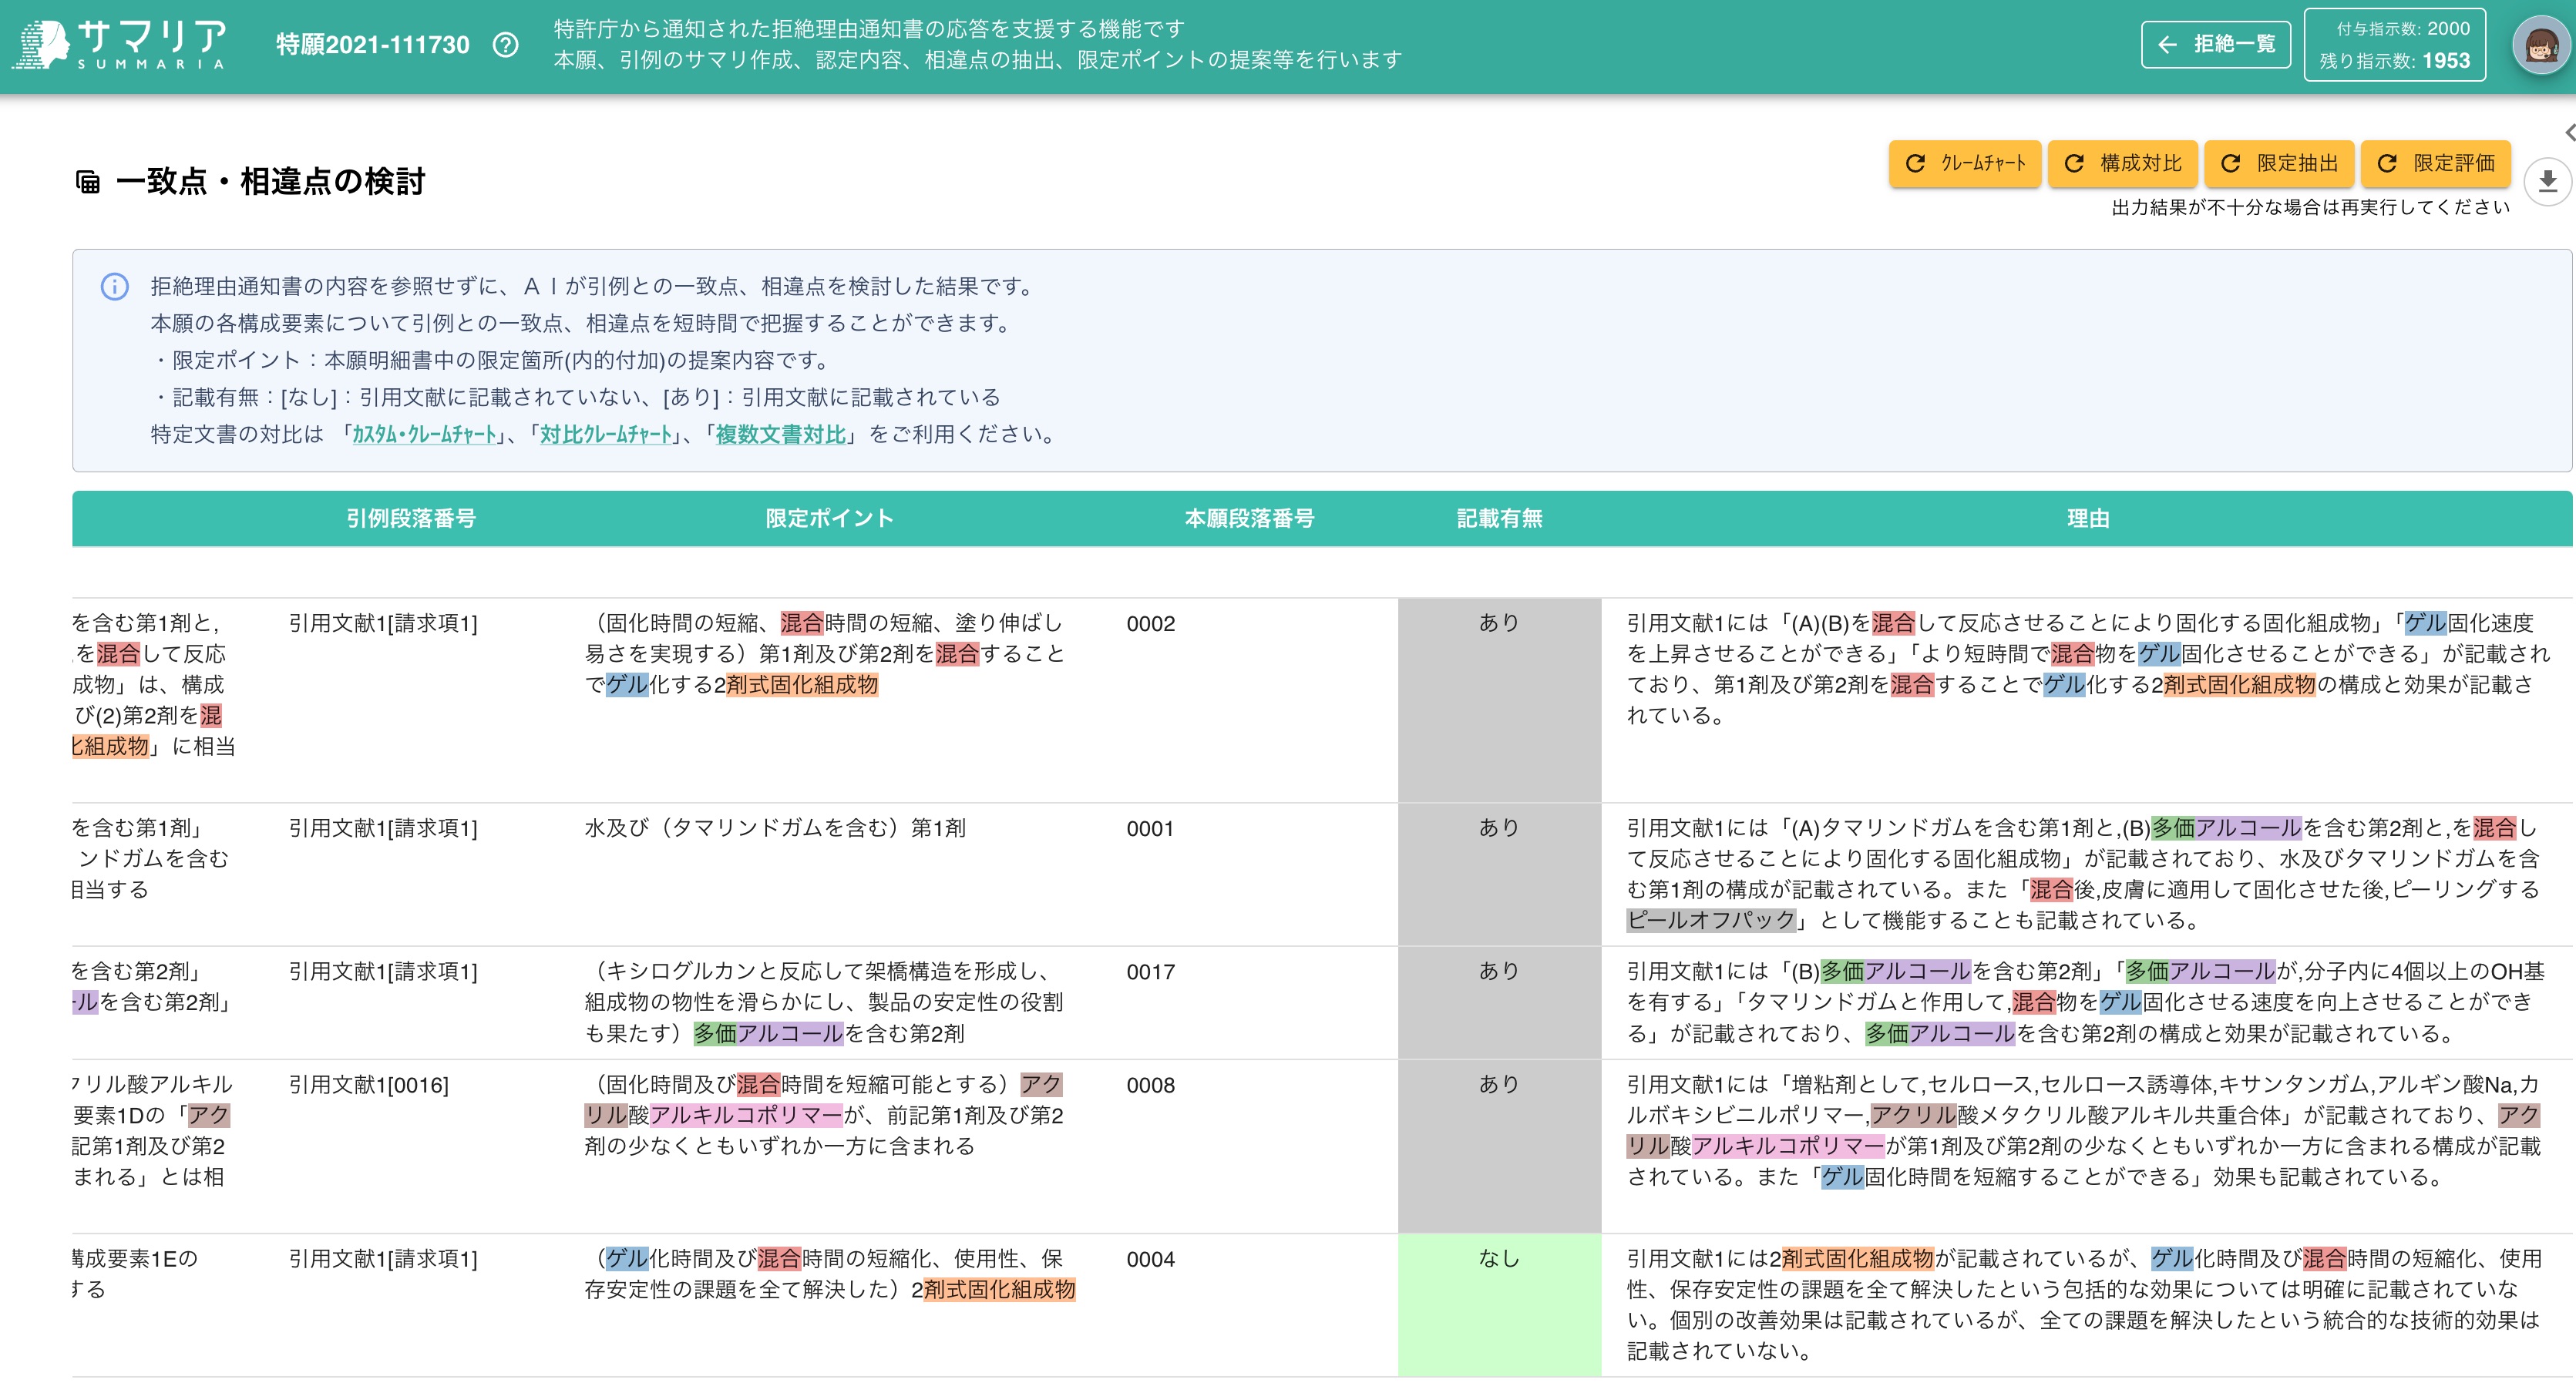Select the 理由 column header
The height and width of the screenshot is (1393, 2576).
[2089, 519]
